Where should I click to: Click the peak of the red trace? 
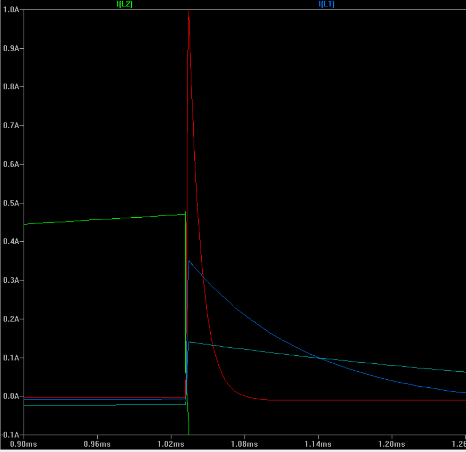click(189, 11)
